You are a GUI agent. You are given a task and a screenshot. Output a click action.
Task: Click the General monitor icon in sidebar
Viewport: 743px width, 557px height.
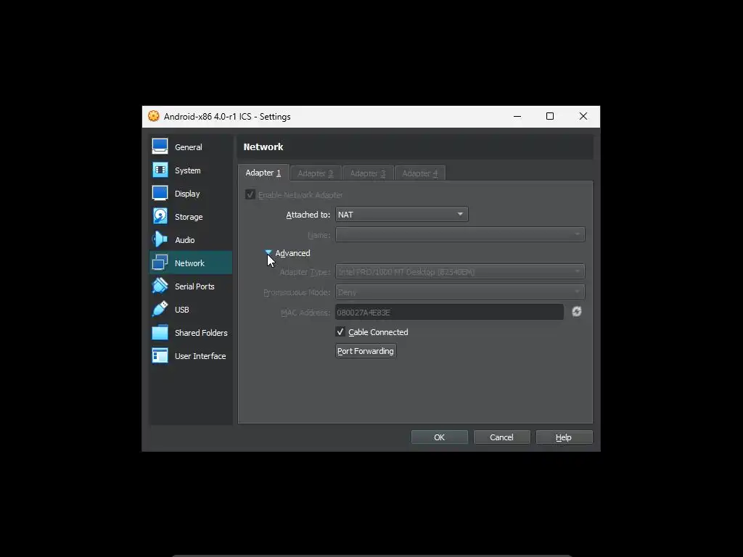160,147
